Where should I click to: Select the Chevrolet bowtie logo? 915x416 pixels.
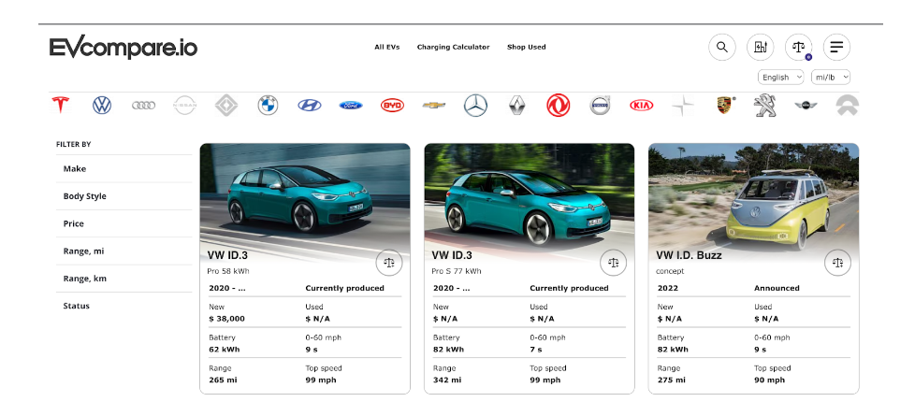pos(433,106)
